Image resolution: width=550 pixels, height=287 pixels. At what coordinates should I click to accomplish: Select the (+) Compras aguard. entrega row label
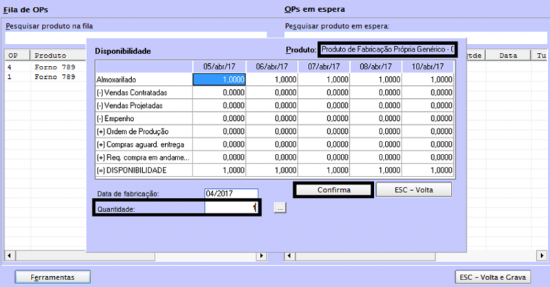pyautogui.click(x=144, y=144)
